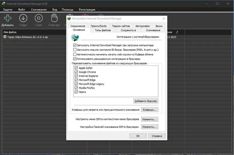Click the Старт download arrow icon

click(x=23, y=18)
